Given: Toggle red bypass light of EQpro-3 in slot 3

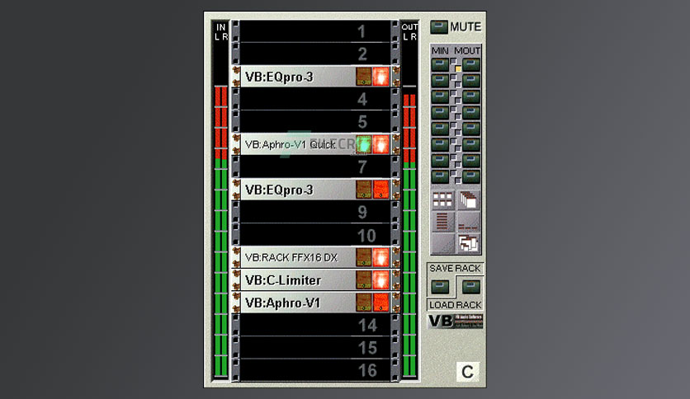Looking at the screenshot, I should 381,77.
